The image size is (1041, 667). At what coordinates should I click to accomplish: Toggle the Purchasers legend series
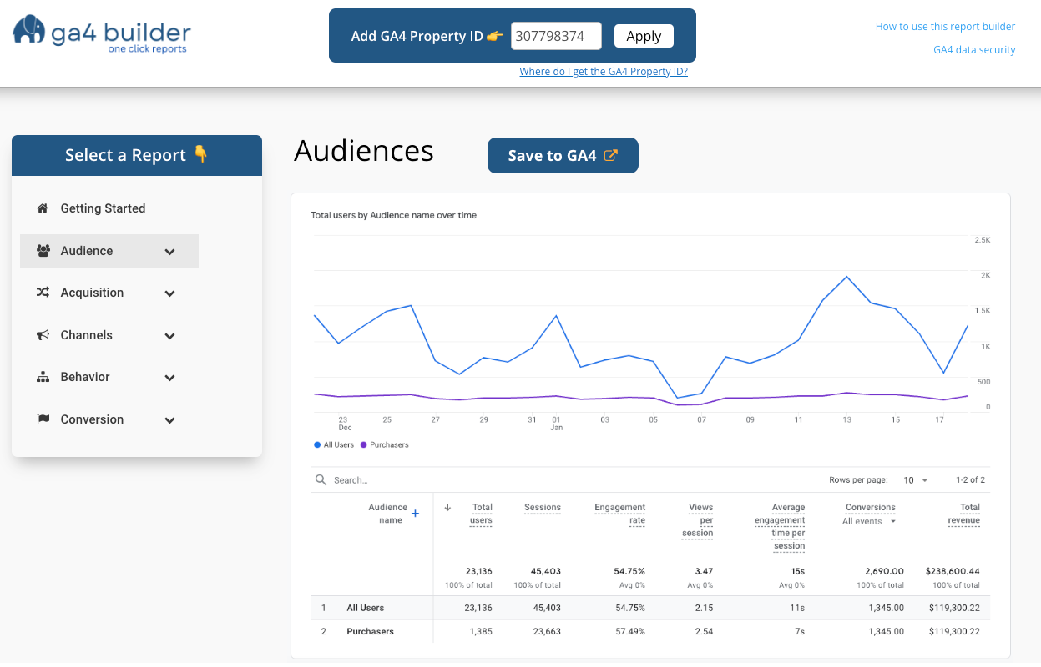385,445
